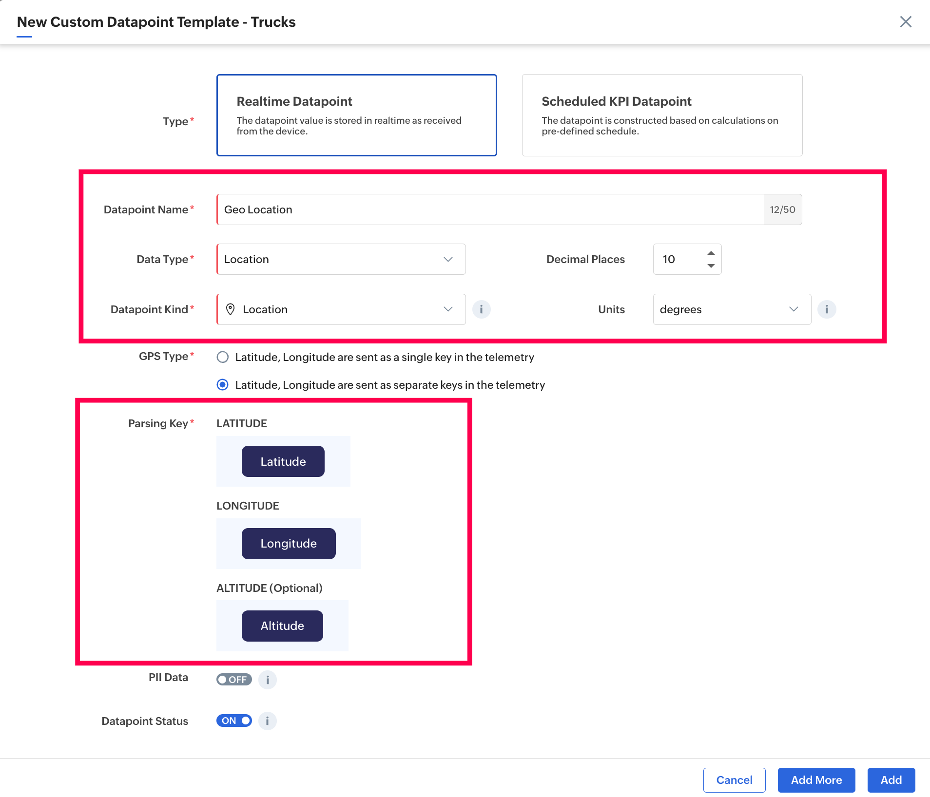Image resolution: width=930 pixels, height=797 pixels.
Task: Select separate keys GPS Type radio option
Action: coord(223,385)
